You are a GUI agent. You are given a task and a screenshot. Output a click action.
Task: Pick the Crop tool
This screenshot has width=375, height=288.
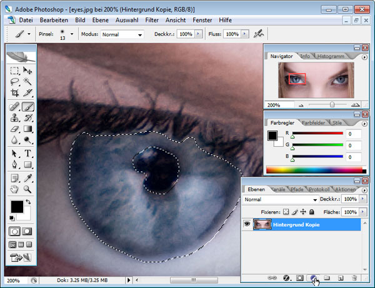pyautogui.click(x=15, y=94)
